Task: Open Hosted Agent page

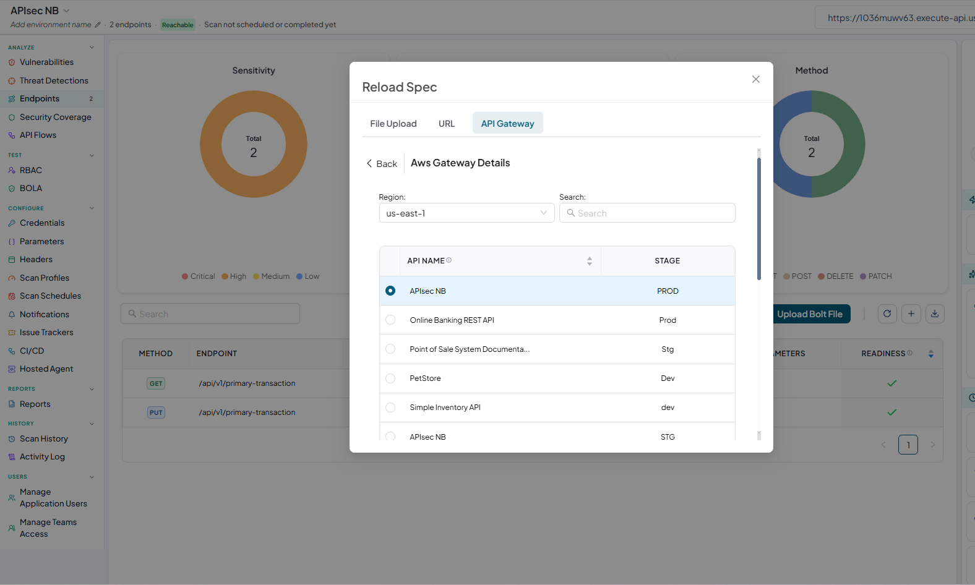Action: pos(46,369)
